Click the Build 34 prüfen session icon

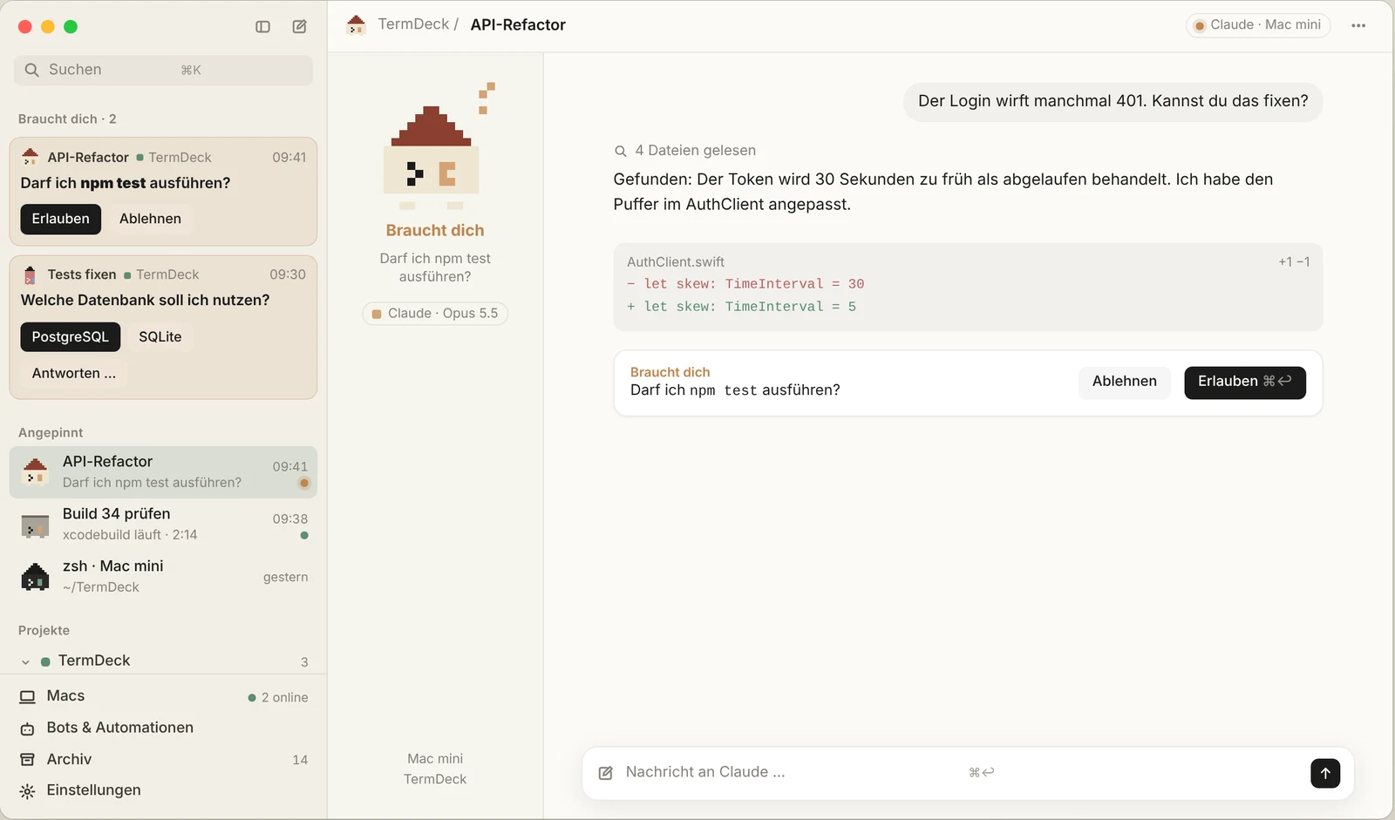coord(35,525)
